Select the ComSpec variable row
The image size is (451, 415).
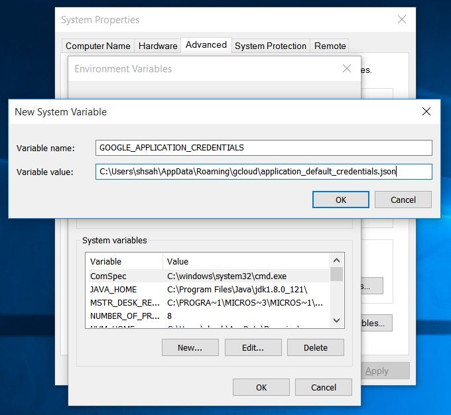coord(209,276)
